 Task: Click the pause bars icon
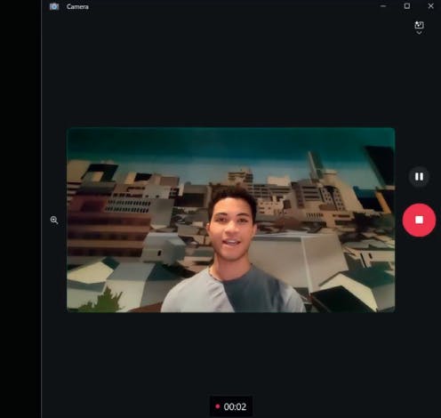(419, 177)
